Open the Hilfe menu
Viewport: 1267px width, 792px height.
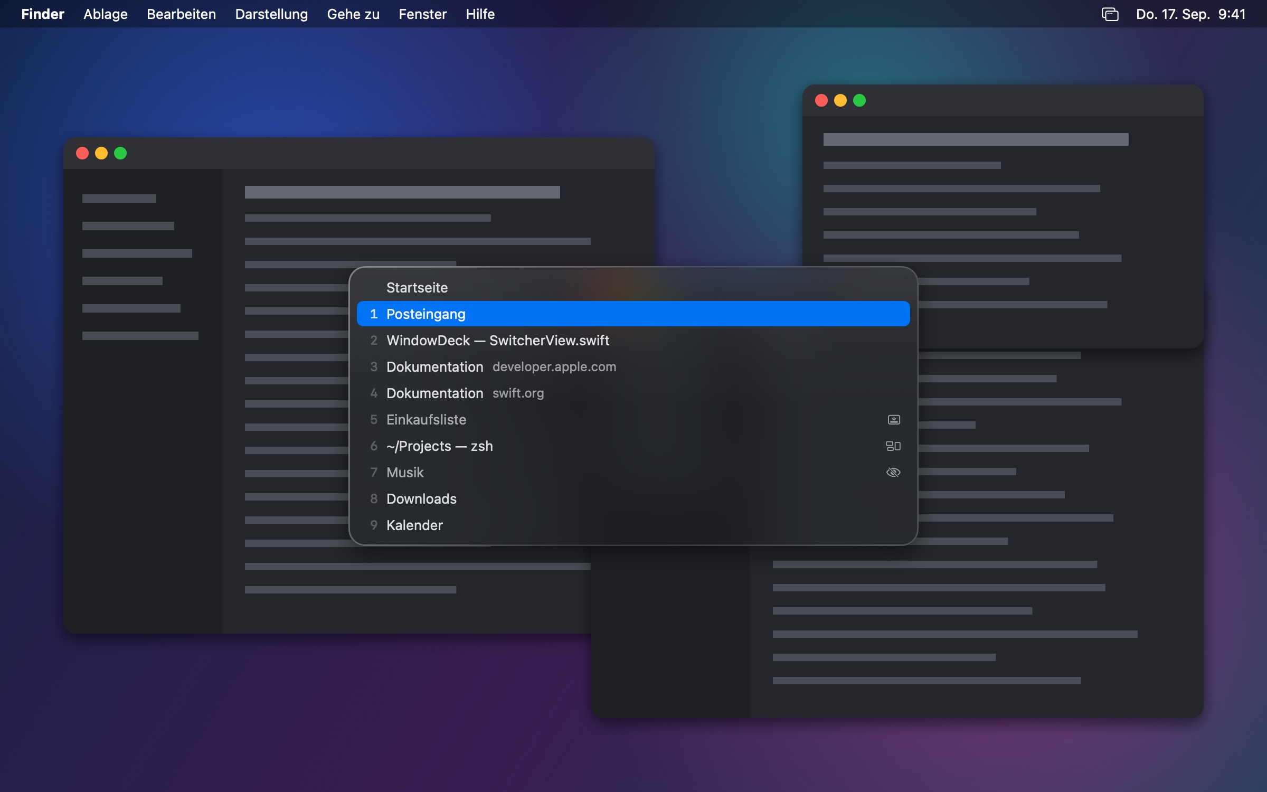pos(480,14)
